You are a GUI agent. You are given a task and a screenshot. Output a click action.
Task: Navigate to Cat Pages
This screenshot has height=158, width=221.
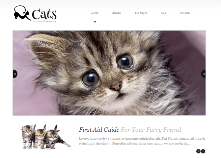pyautogui.click(x=141, y=13)
